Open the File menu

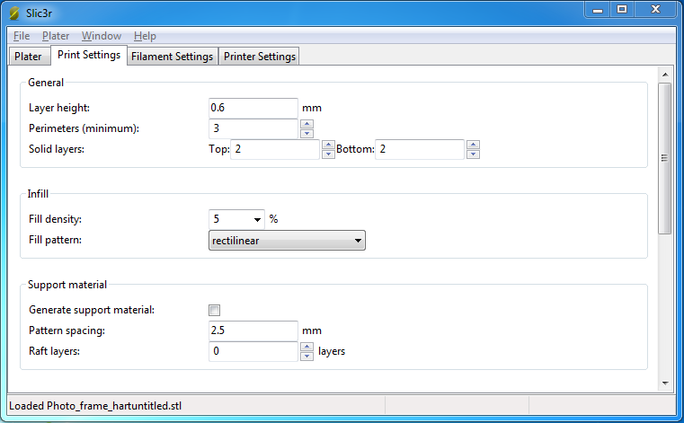[x=22, y=36]
